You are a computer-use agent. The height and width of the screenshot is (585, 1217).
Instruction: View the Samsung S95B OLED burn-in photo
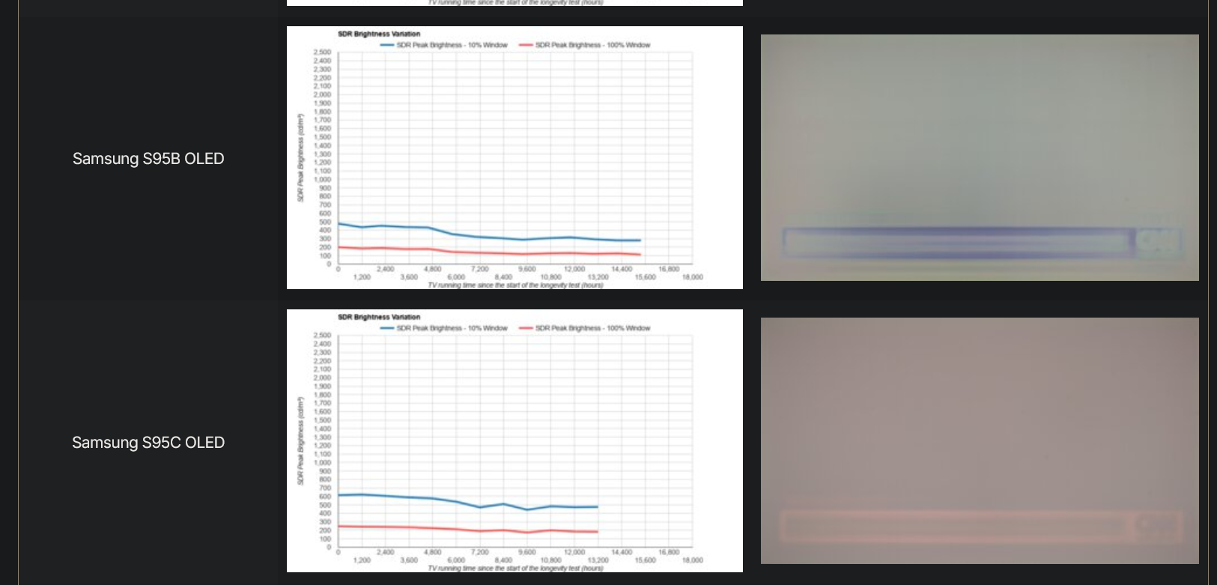tap(980, 157)
